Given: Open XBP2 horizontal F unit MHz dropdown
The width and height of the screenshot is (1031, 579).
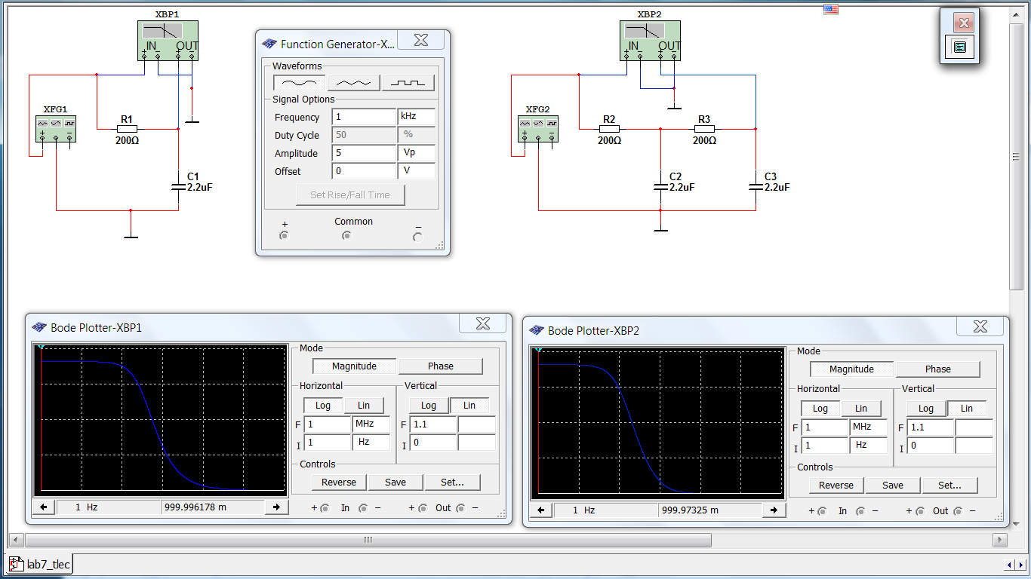Looking at the screenshot, I should [869, 427].
